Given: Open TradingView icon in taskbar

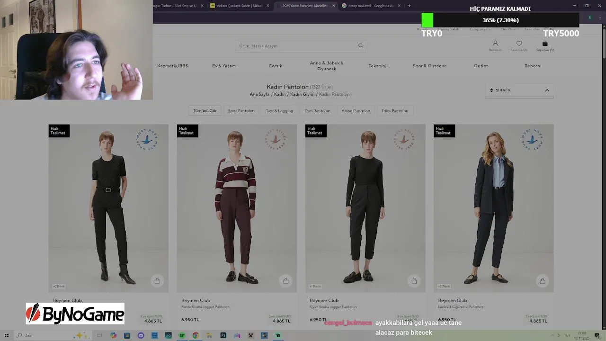Looking at the screenshot, I should 264,335.
